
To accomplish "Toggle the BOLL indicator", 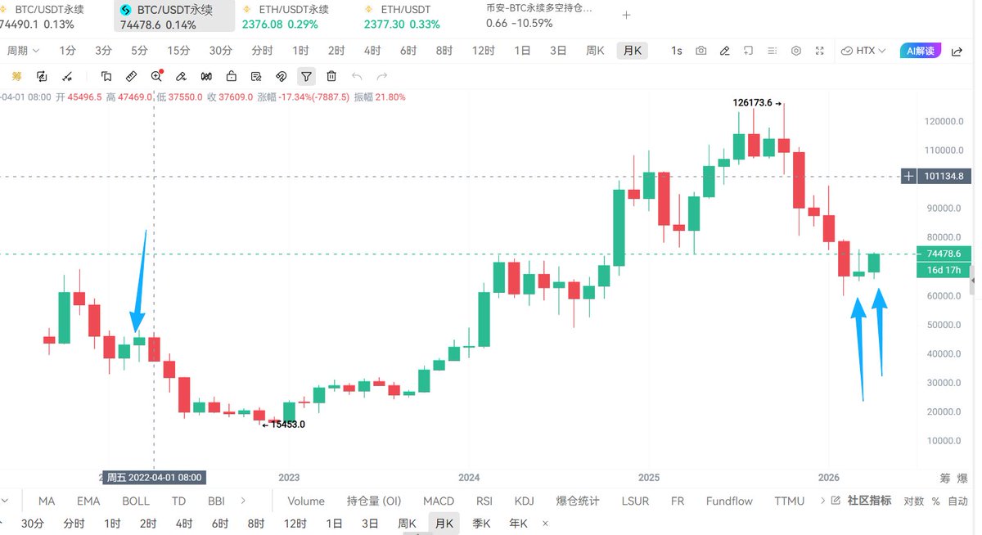I will click(136, 501).
